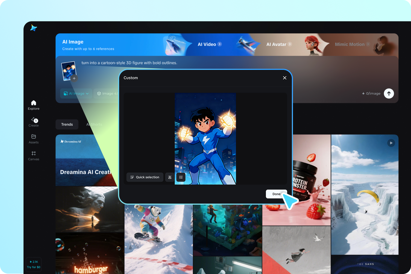
Task: Open the Explore home page
Action: click(34, 105)
